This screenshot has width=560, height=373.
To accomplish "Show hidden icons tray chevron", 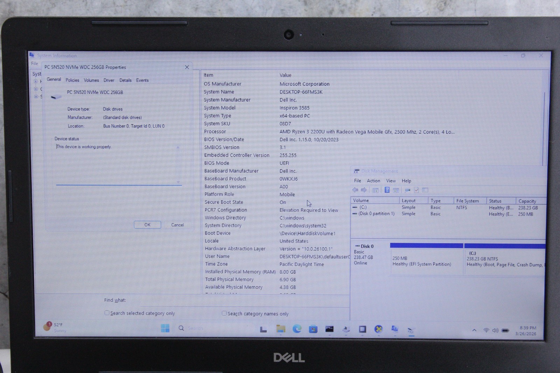I will (474, 330).
